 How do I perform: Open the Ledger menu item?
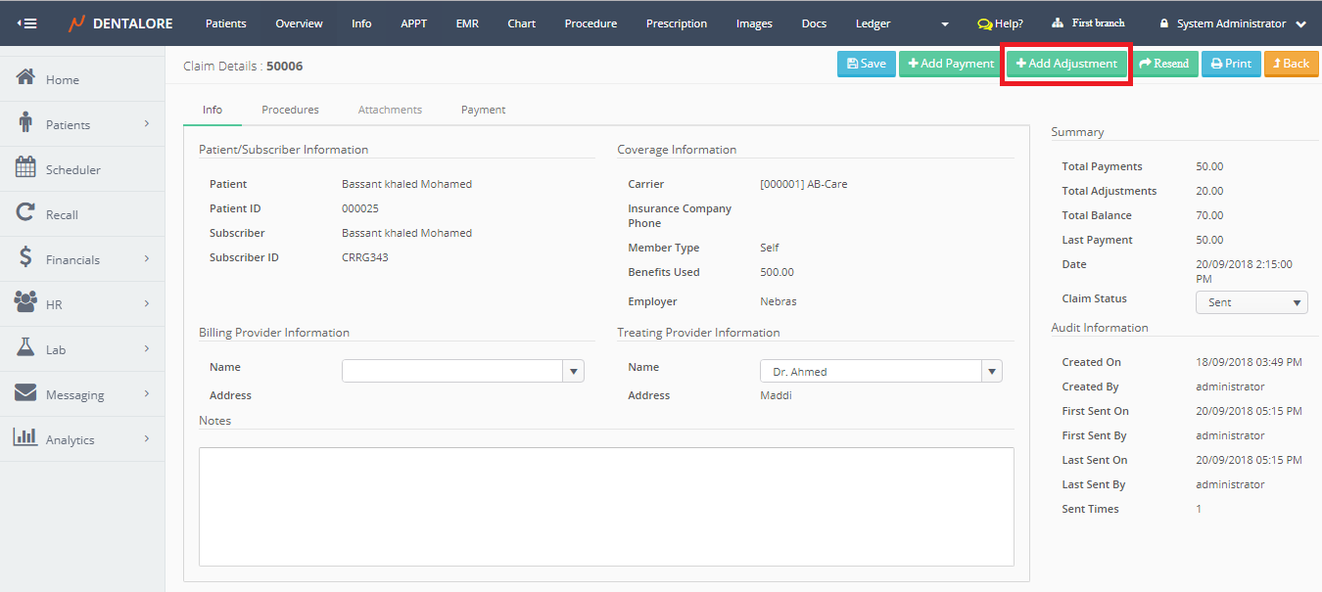click(873, 23)
